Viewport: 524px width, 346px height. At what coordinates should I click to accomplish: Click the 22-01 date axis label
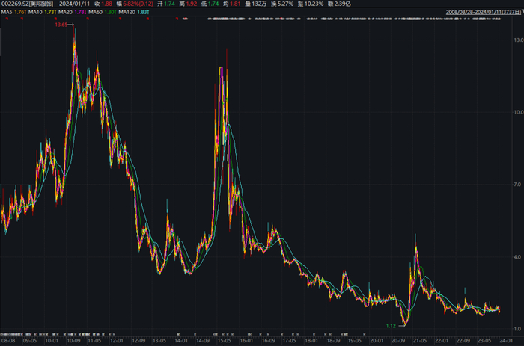click(x=441, y=341)
